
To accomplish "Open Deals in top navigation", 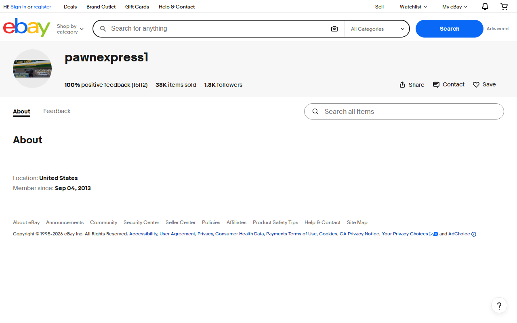I will coord(70,7).
